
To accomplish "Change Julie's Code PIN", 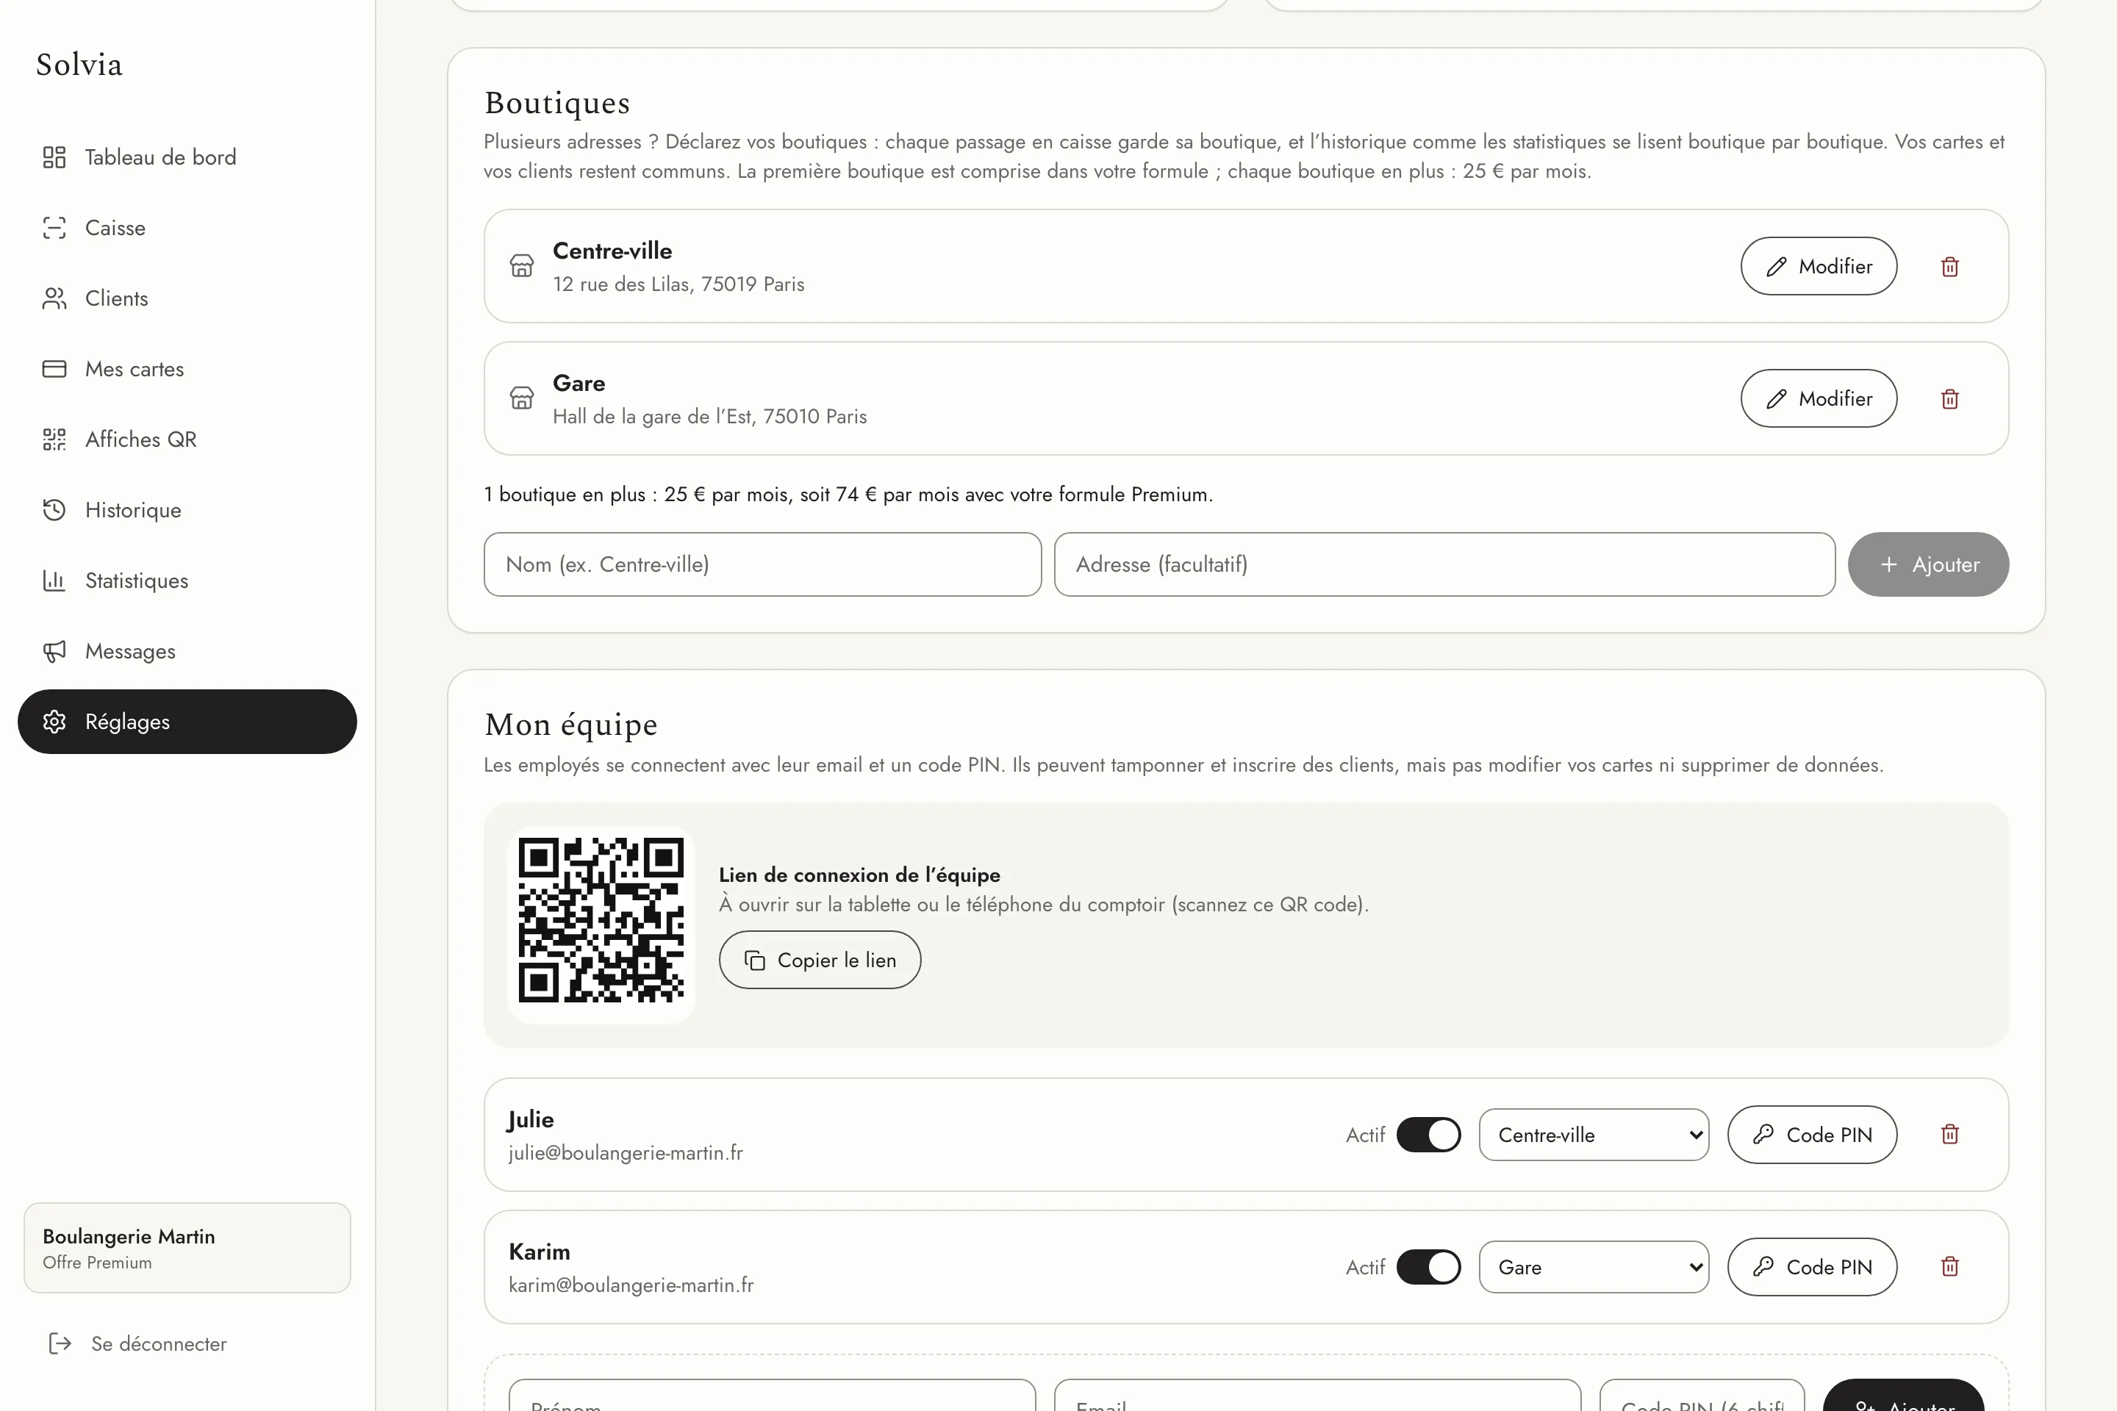I will [x=1812, y=1135].
